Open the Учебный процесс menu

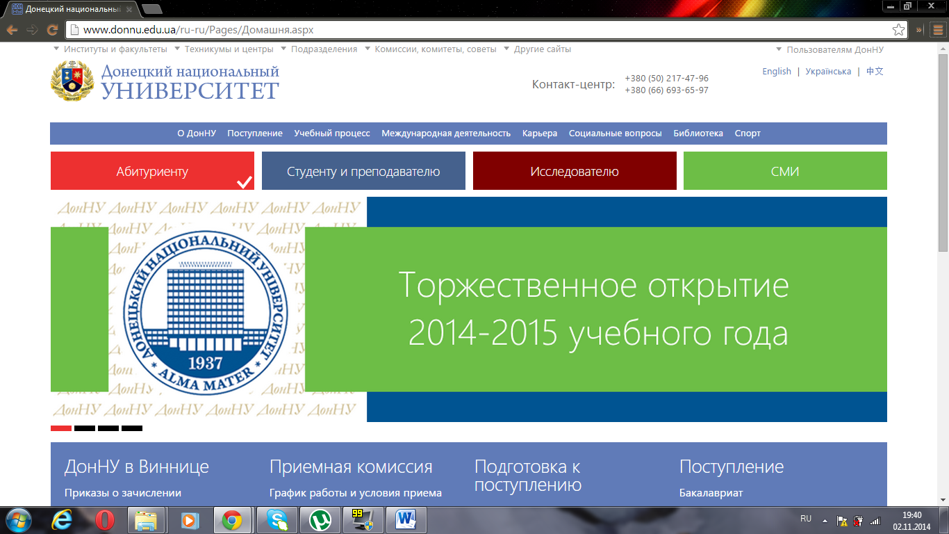click(x=332, y=133)
